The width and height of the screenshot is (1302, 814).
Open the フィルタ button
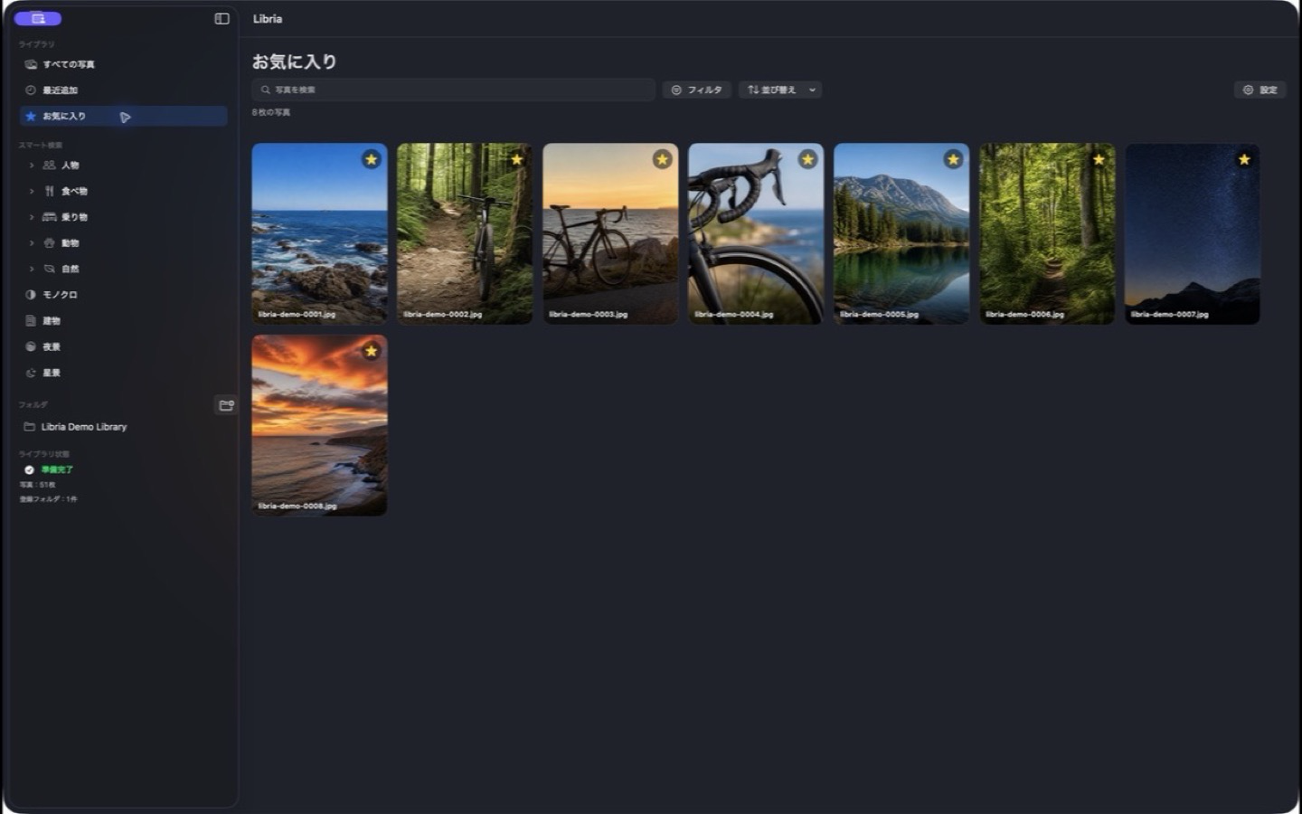pyautogui.click(x=696, y=90)
